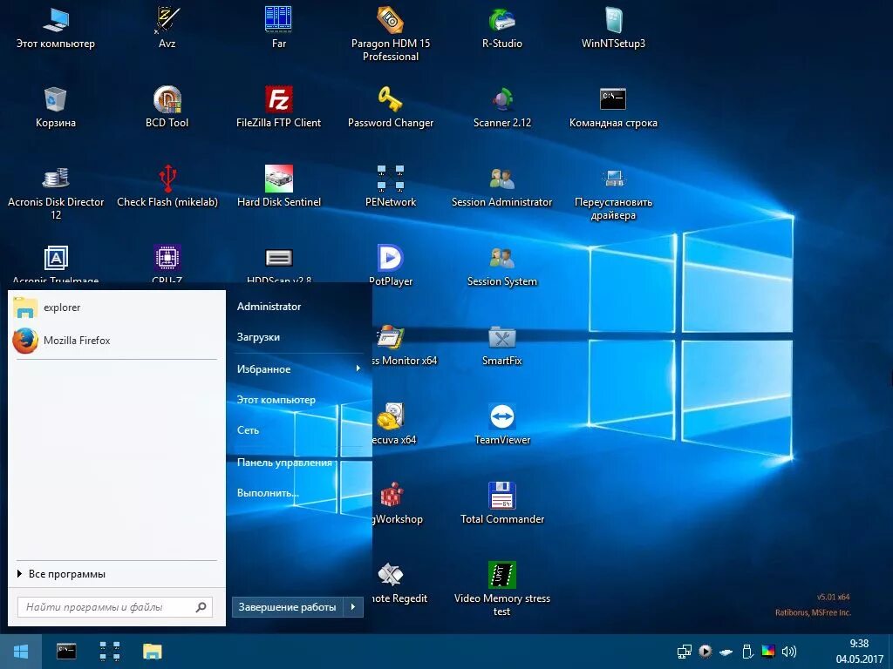Launch the Acronis Disk Director 12 icon
The image size is (893, 669).
tap(55, 193)
